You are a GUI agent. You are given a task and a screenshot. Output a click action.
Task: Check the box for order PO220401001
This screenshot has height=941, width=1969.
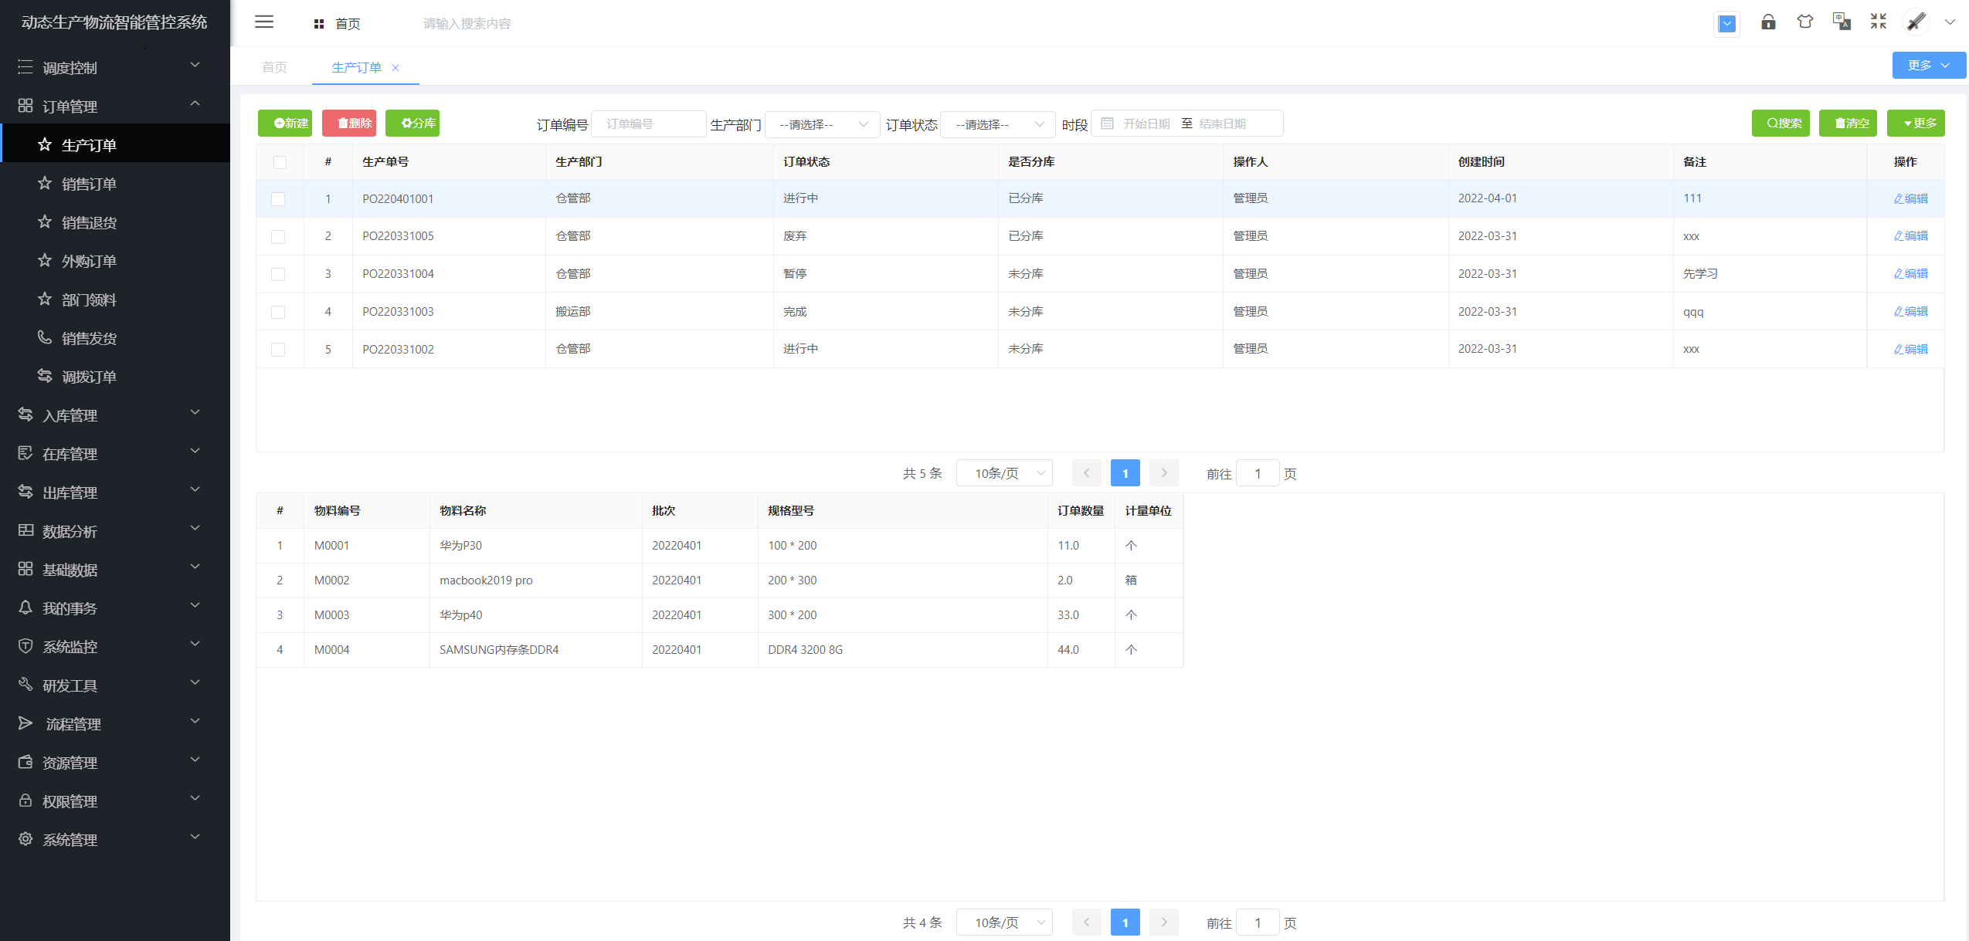coord(278,199)
